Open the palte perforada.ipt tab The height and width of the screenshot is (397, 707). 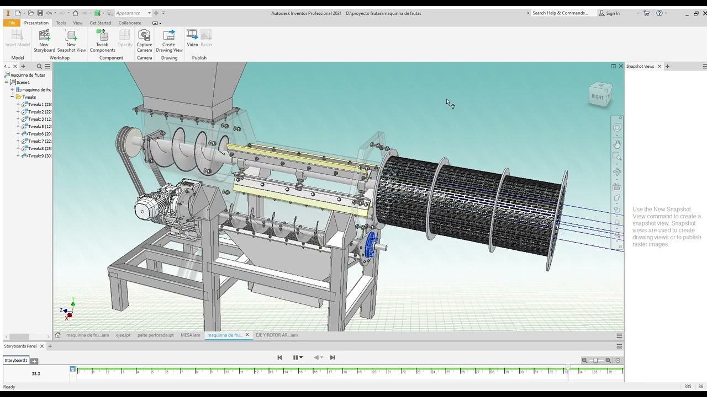click(155, 335)
